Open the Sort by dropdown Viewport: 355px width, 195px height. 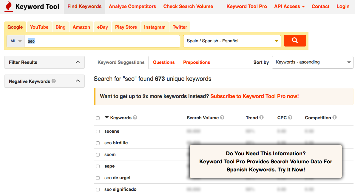(312, 62)
